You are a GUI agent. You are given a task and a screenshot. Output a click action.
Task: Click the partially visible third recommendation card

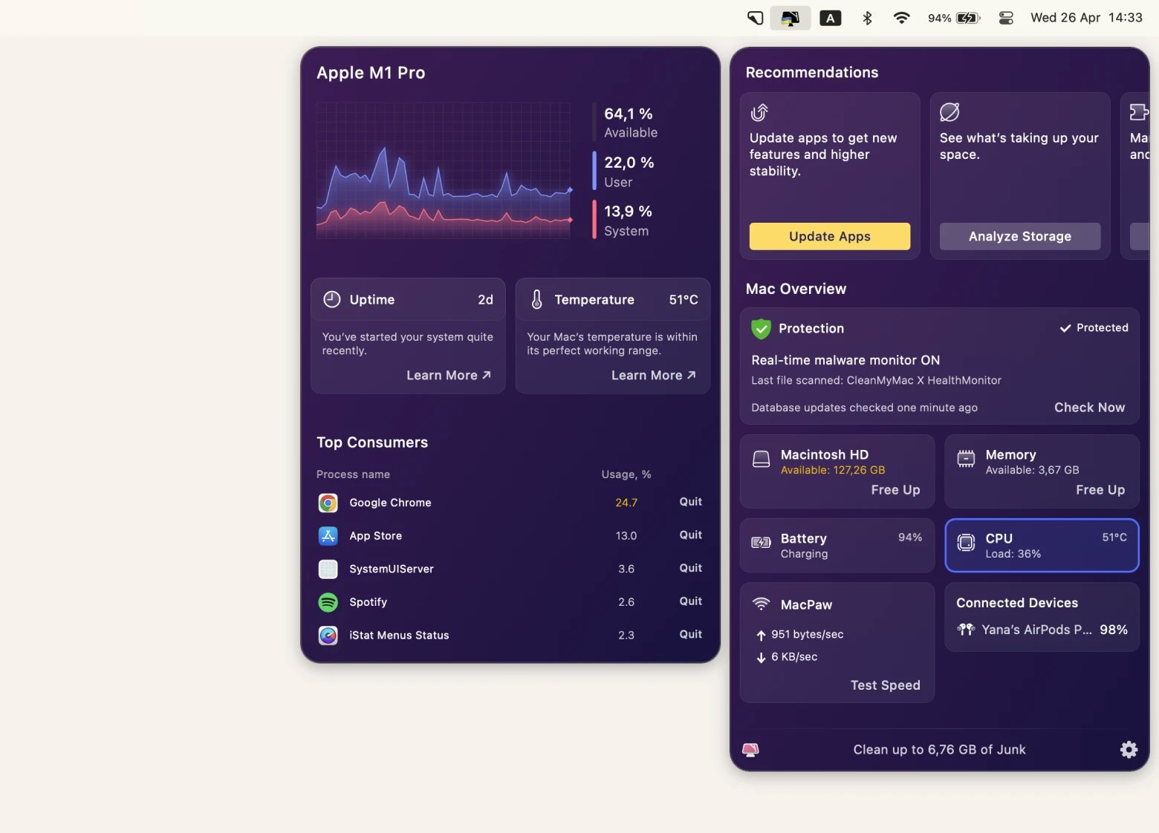click(1135, 176)
